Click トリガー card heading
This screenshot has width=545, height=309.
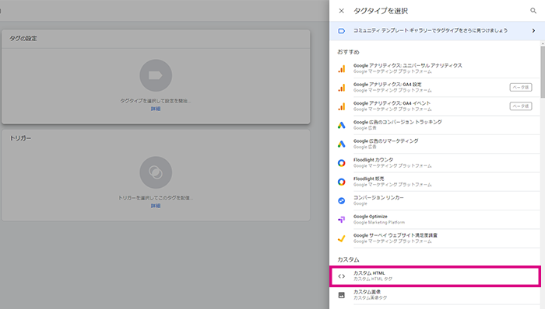point(20,138)
